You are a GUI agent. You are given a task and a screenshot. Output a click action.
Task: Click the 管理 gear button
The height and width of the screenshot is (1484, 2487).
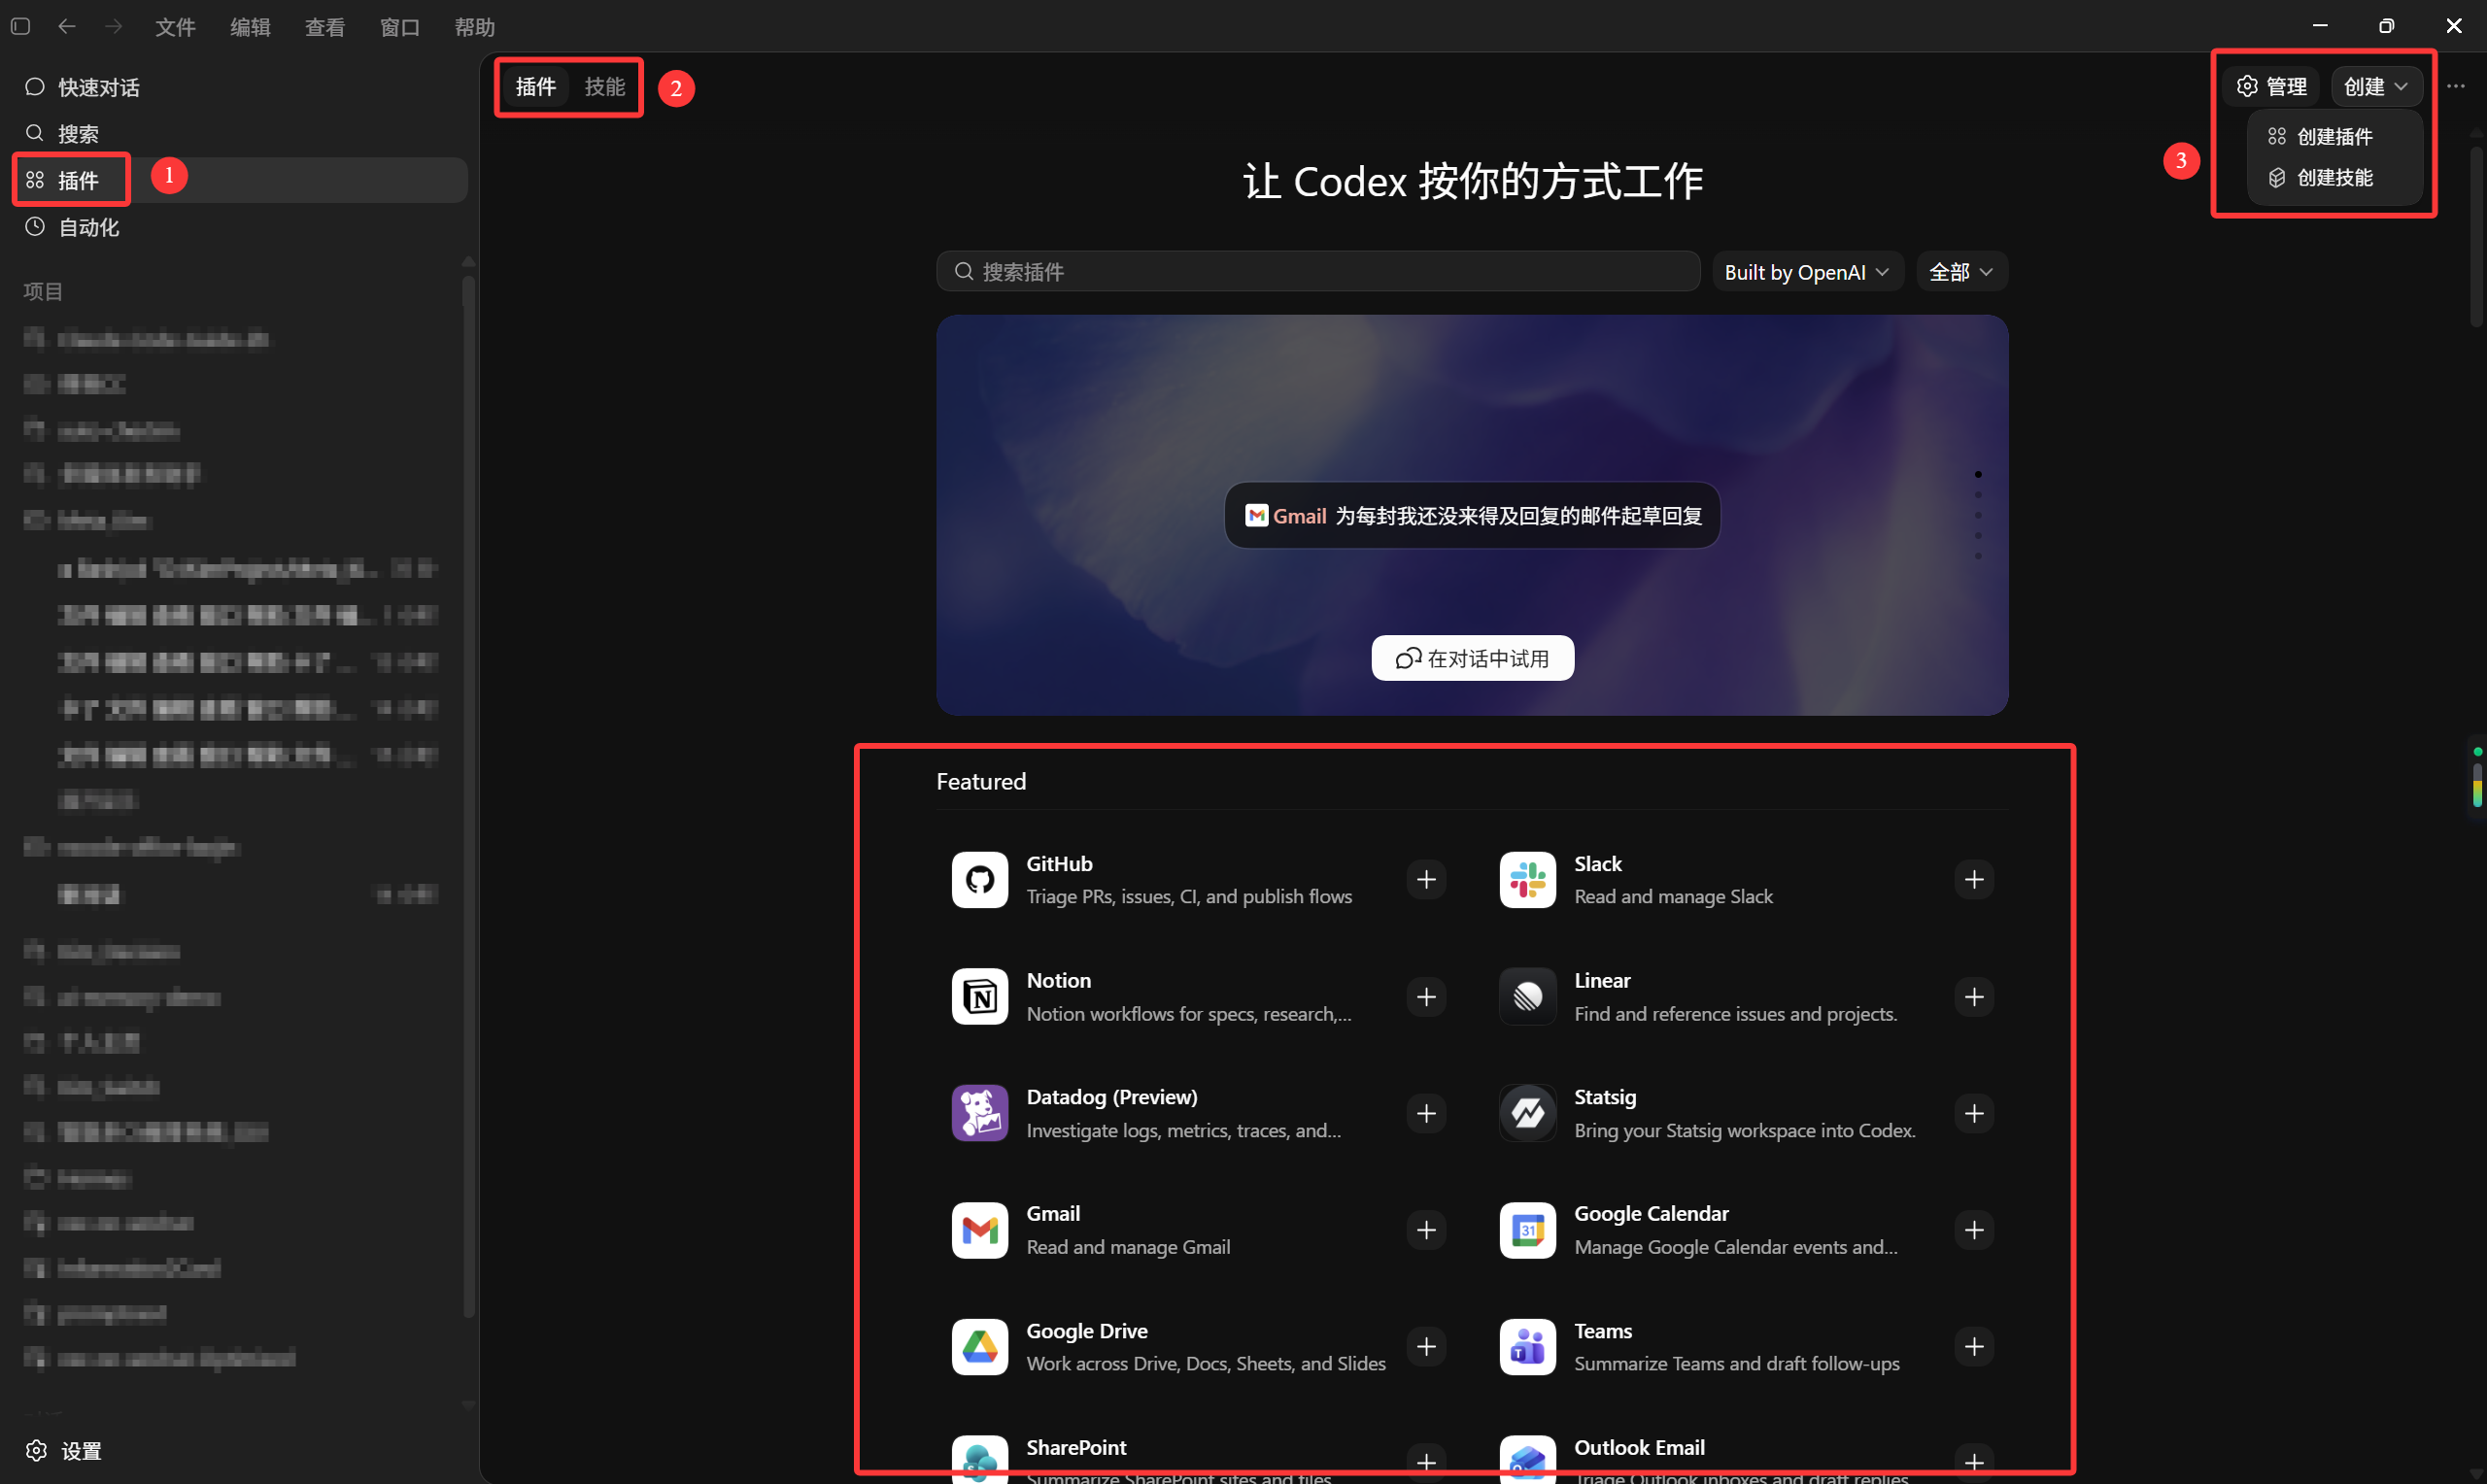pyautogui.click(x=2272, y=86)
